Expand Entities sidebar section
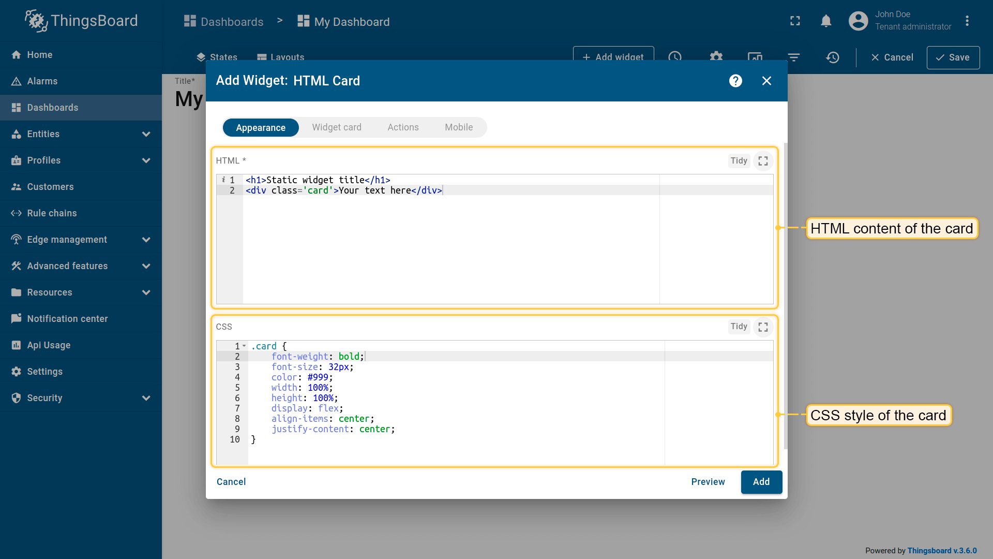The image size is (993, 559). click(x=146, y=134)
